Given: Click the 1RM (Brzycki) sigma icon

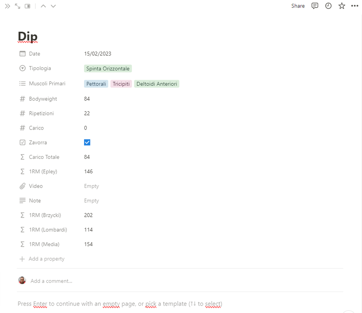Looking at the screenshot, I should (x=22, y=215).
